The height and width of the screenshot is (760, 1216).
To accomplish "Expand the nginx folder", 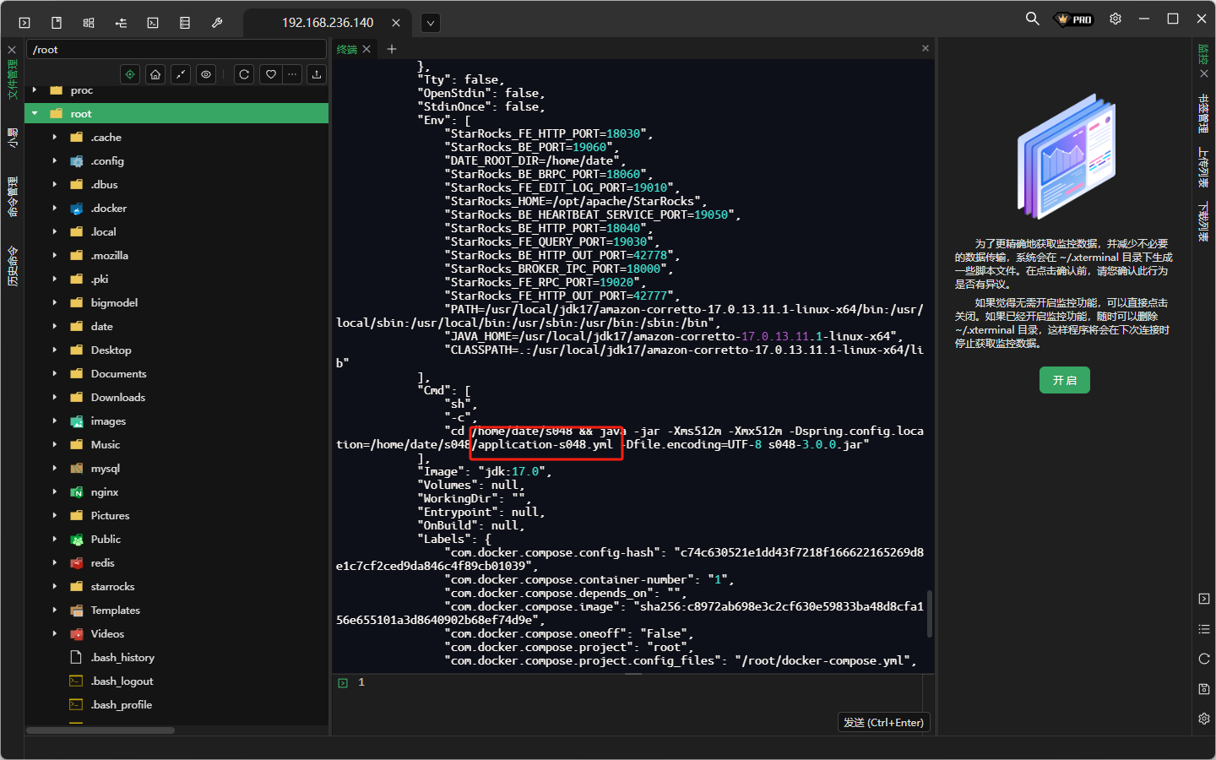I will tap(55, 491).
